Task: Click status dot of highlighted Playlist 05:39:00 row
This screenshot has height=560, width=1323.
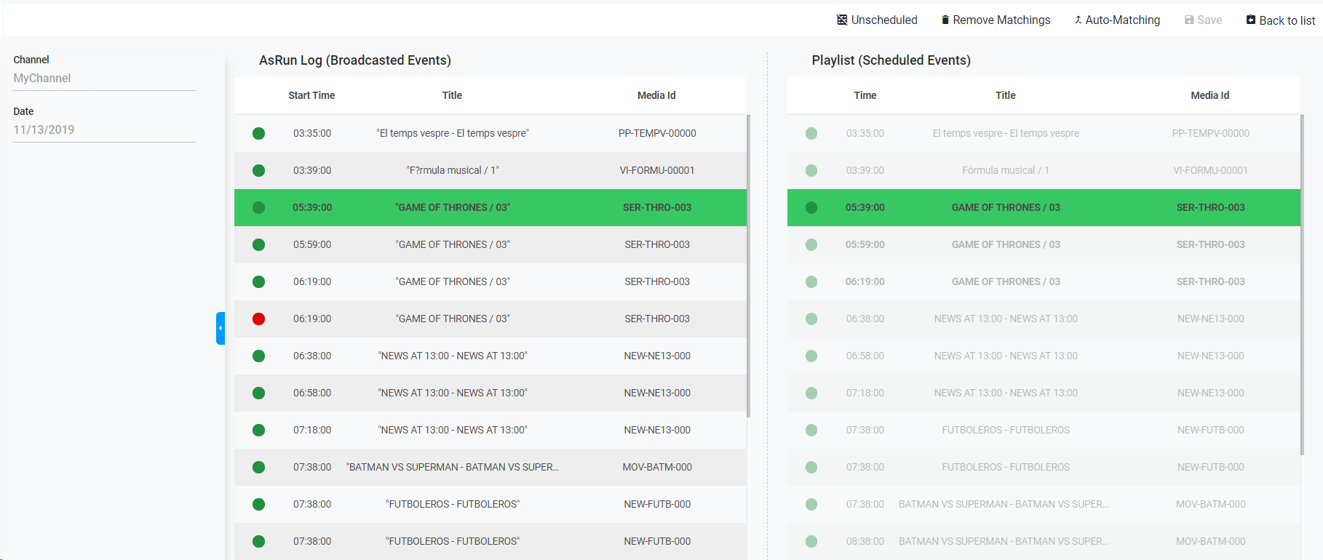Action: 811,207
